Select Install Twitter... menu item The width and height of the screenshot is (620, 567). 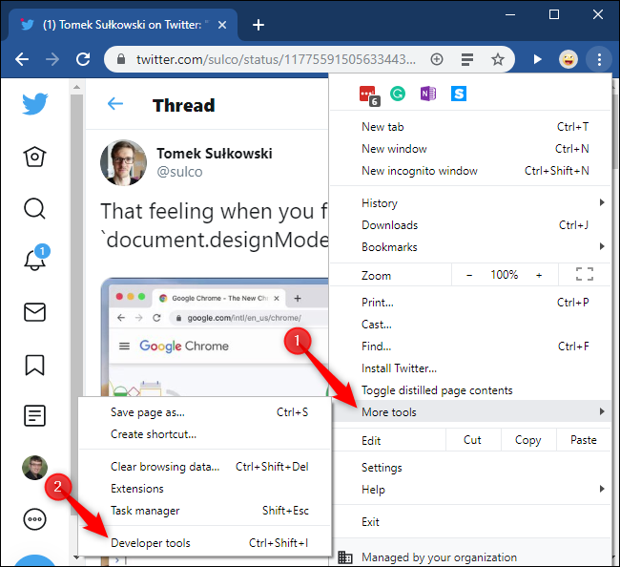[x=470, y=368]
